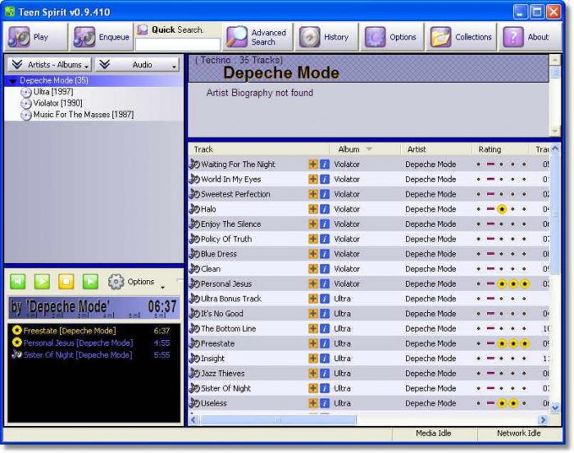
Task: Open the Artists - Albums dropdown
Action: [x=50, y=65]
